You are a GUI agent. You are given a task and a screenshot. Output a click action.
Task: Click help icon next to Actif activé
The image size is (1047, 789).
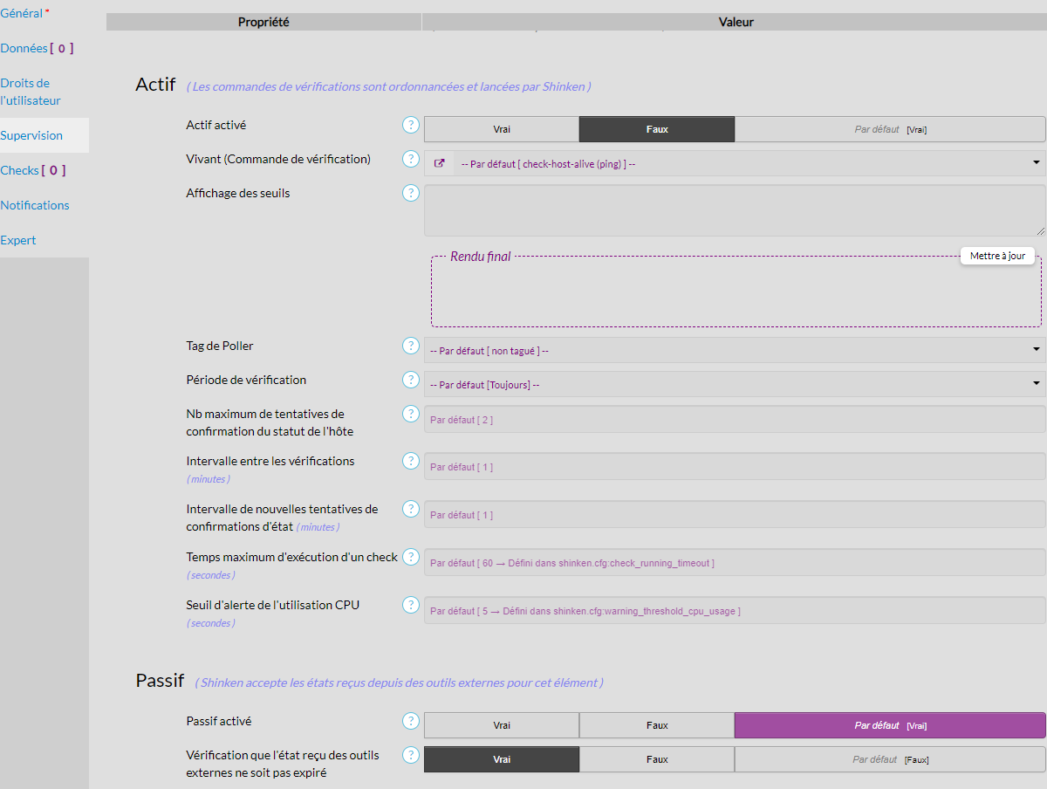click(411, 125)
